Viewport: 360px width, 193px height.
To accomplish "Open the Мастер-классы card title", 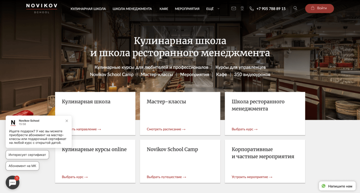I will [x=166, y=102].
